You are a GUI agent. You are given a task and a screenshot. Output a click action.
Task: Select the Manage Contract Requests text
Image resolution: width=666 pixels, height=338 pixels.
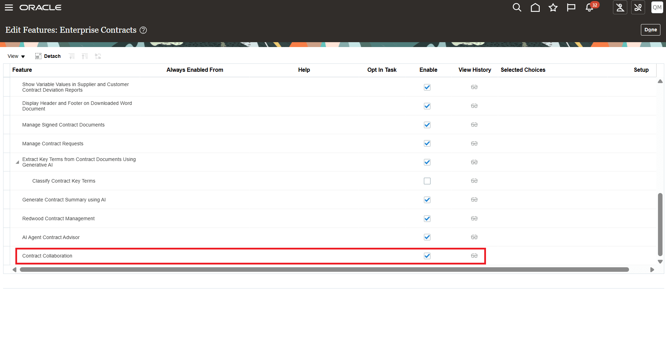coord(53,144)
